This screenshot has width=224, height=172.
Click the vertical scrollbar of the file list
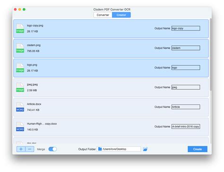click(x=211, y=54)
